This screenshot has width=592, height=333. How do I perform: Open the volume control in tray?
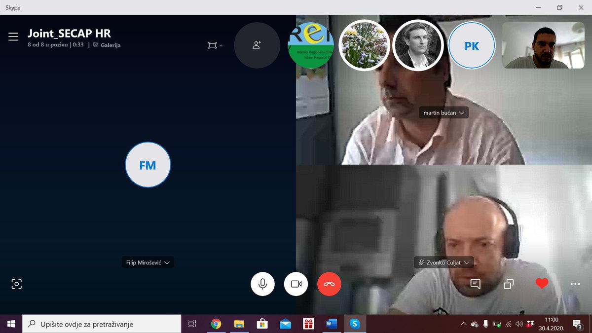pos(519,324)
